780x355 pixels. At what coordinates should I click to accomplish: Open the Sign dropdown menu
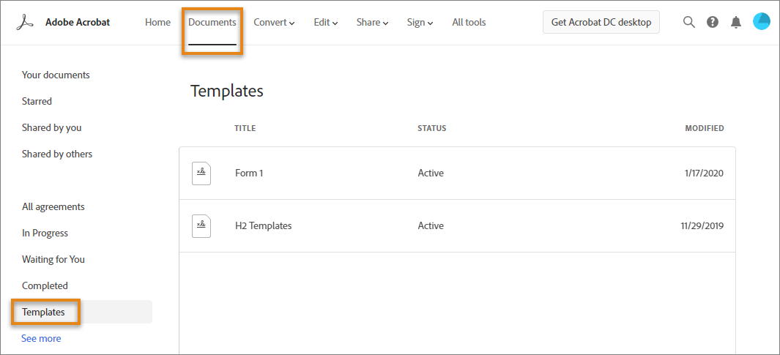coord(420,23)
